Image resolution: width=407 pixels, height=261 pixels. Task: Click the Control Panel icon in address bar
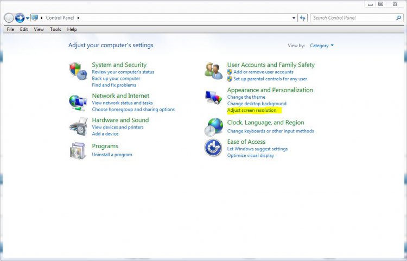tap(35, 18)
